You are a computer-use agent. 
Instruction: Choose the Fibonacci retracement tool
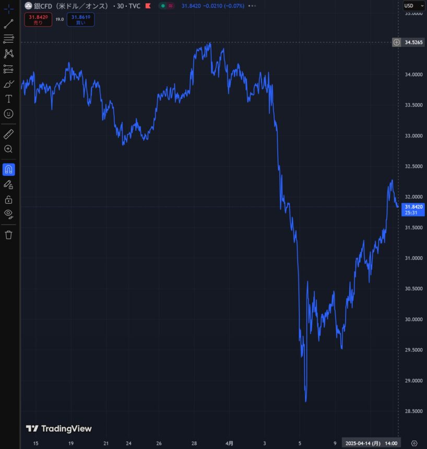point(9,39)
